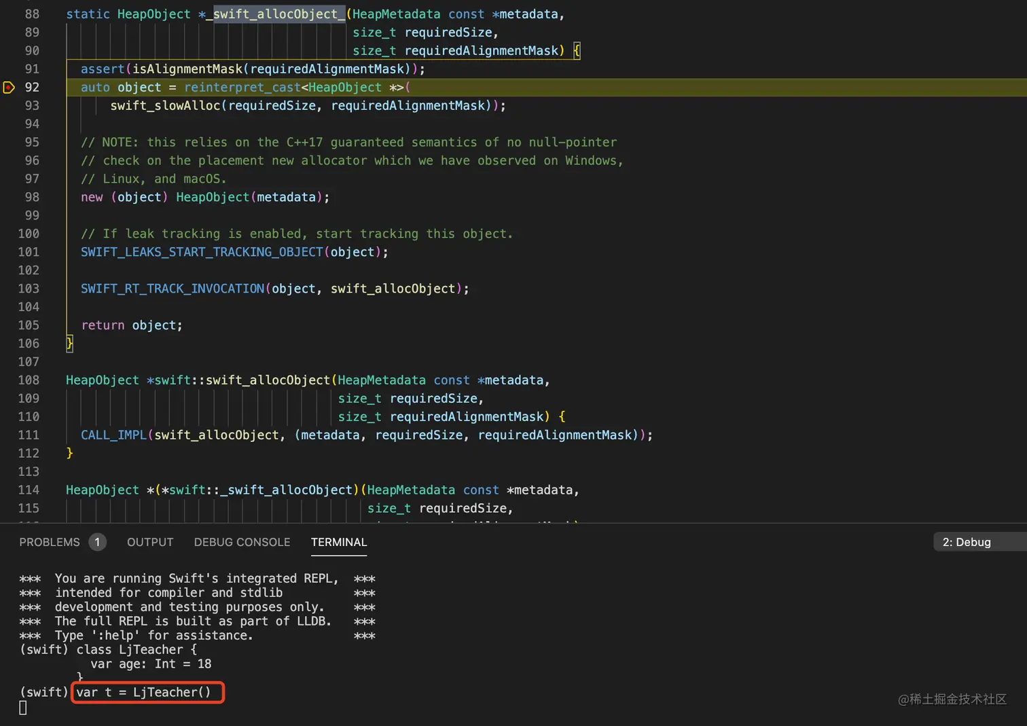Click the closing brace on line 112
1027x726 pixels.
click(69, 453)
